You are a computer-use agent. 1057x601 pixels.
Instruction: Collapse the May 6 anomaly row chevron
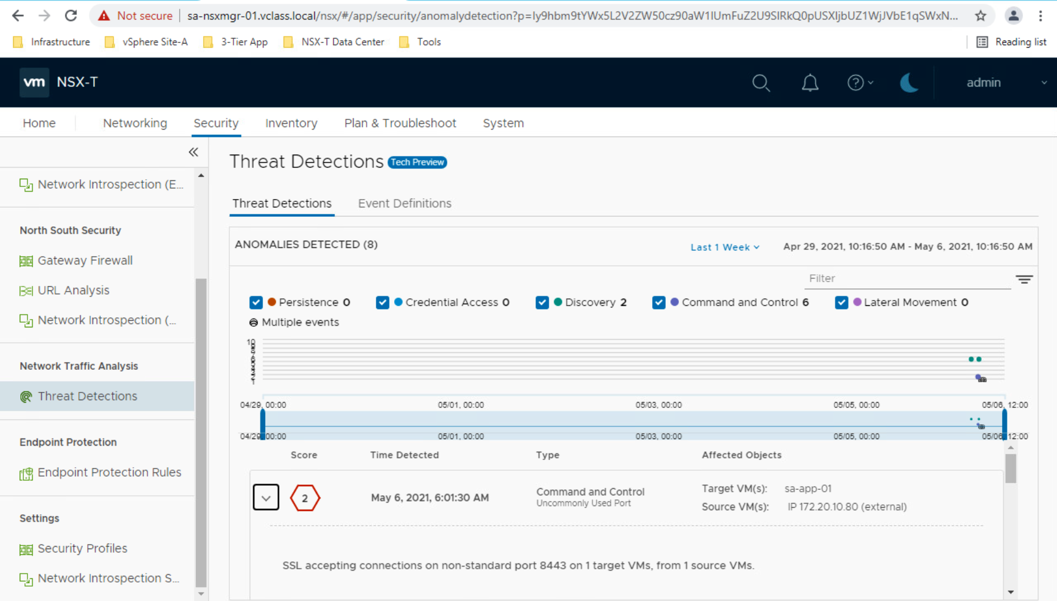coord(266,498)
